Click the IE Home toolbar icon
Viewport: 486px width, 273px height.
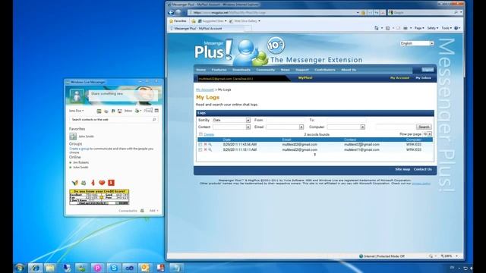coord(377,28)
